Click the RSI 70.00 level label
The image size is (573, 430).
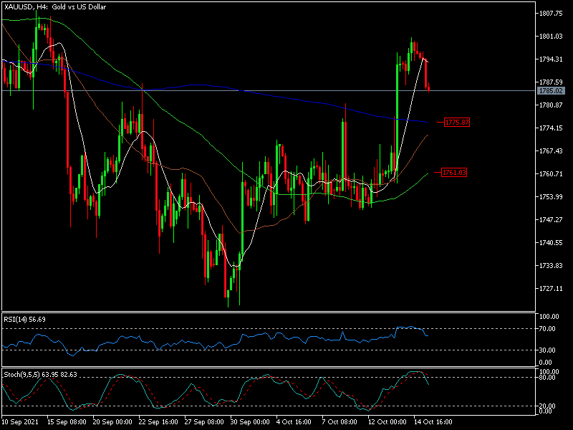coord(547,329)
